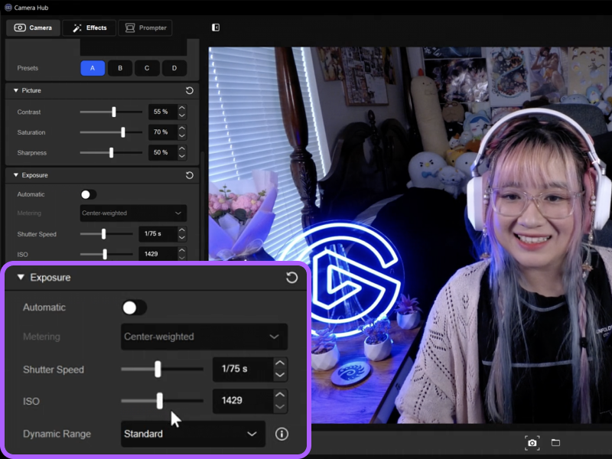The height and width of the screenshot is (459, 612).
Task: Increase Sharpness with its up arrow
Action: pyautogui.click(x=182, y=148)
